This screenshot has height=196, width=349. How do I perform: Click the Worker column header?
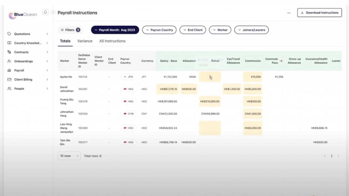point(64,61)
